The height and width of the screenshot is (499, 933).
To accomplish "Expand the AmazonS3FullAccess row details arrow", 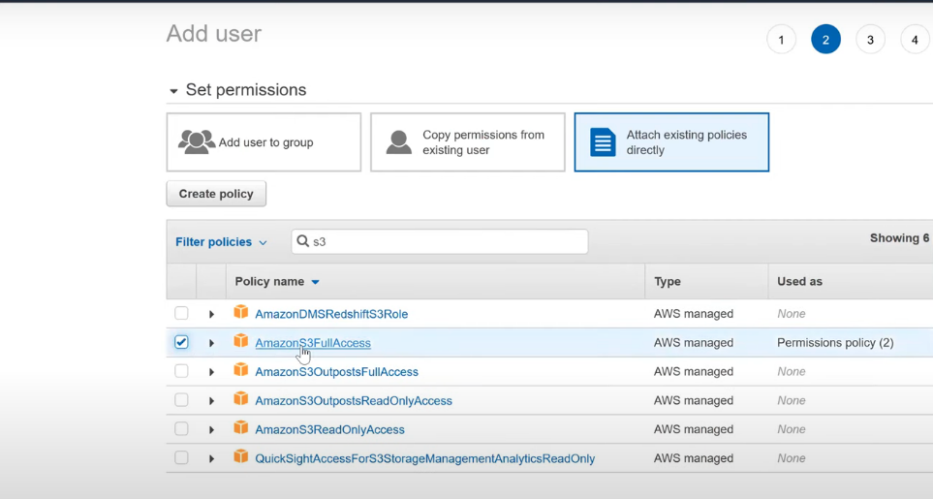I will pos(211,343).
